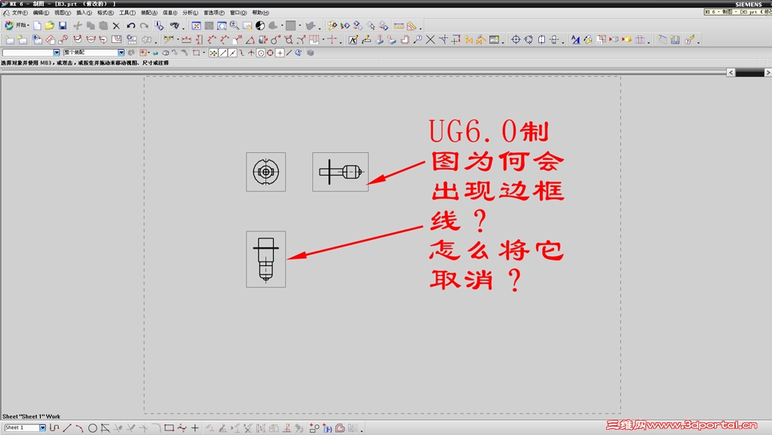The width and height of the screenshot is (772, 435).
Task: Select the circular front drawing view
Action: pos(266,172)
